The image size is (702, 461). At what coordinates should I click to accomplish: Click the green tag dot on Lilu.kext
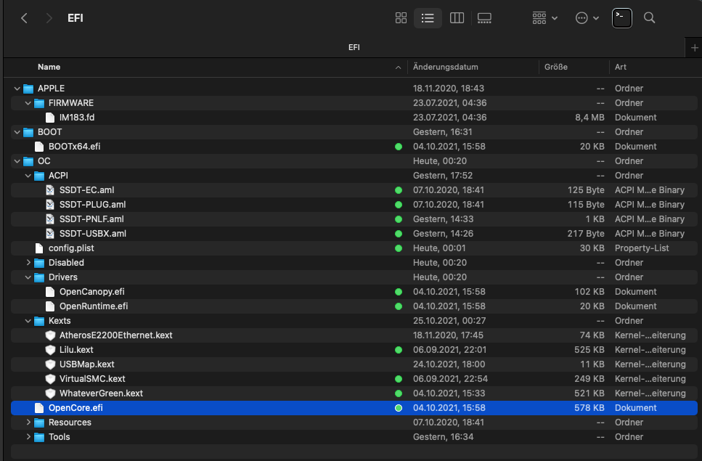pyautogui.click(x=399, y=350)
